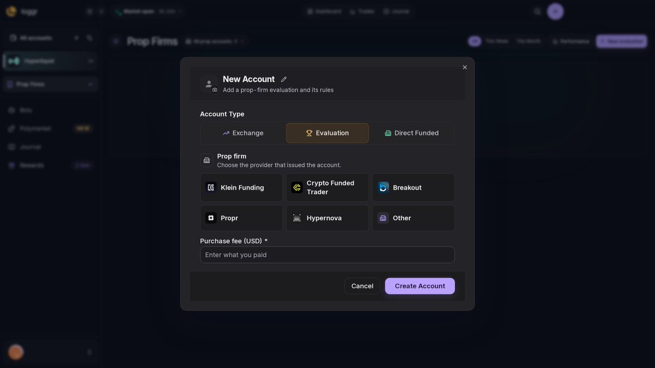Select the Exchange account type

tap(243, 133)
